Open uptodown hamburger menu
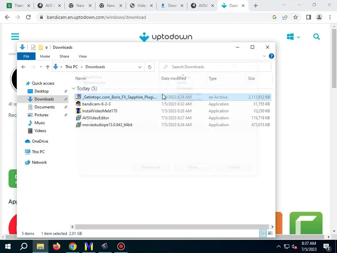The width and height of the screenshot is (337, 253). click(x=15, y=37)
